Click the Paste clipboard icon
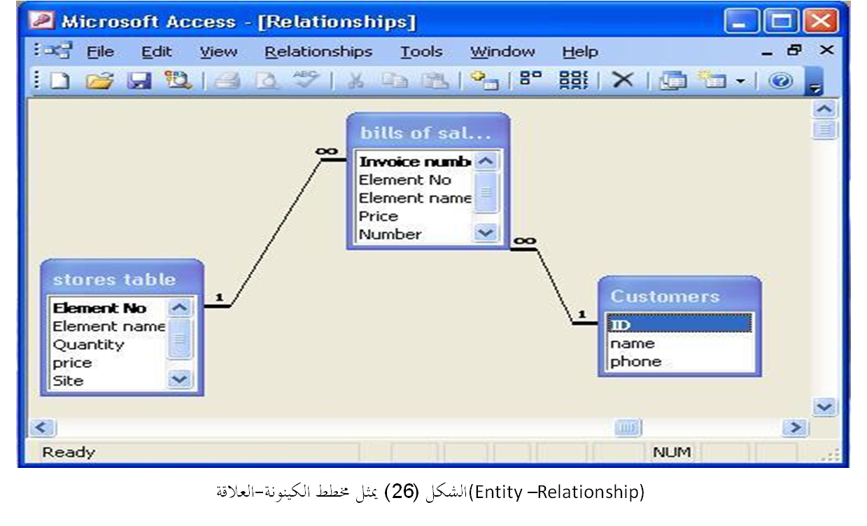The width and height of the screenshot is (867, 526). point(435,81)
